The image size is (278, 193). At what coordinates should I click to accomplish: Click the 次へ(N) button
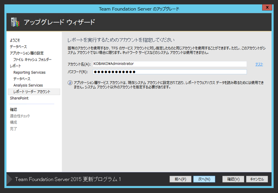pyautogui.click(x=204, y=179)
